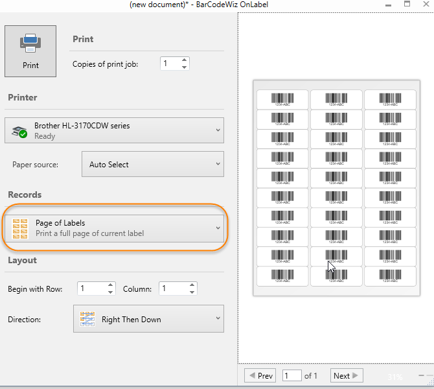Click the zoom out minus button
Viewport: 434px width, 389px height.
click(421, 375)
